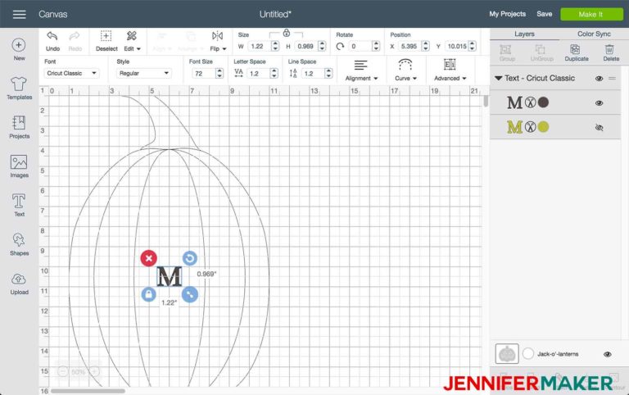Click the Rotate value field
The image size is (629, 395).
coord(360,46)
